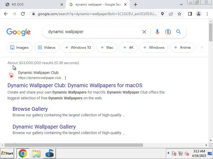Bookmark this page with the star icon

pos(179,14)
